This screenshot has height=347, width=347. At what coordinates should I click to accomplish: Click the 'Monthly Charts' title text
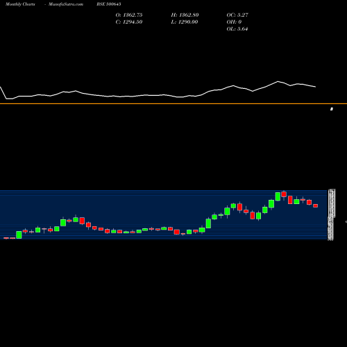pyautogui.click(x=20, y=4)
